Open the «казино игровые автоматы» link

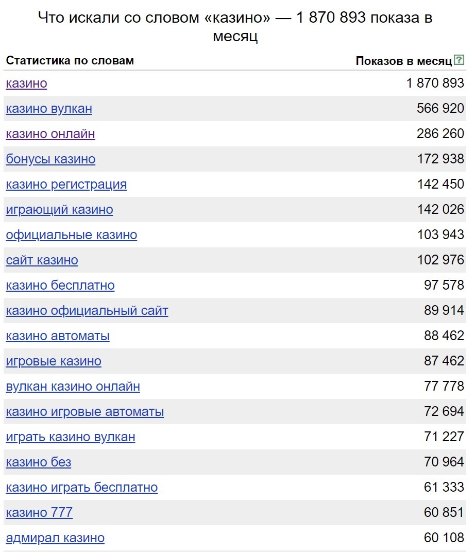pyautogui.click(x=85, y=412)
